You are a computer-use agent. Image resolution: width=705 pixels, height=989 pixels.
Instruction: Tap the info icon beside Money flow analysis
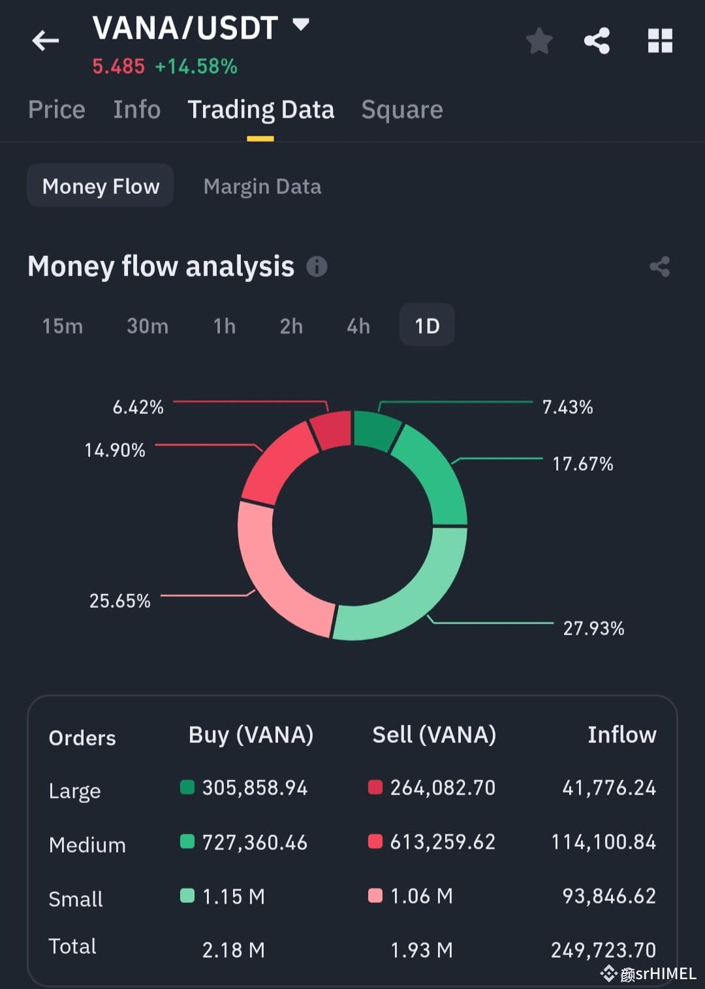pyautogui.click(x=317, y=266)
